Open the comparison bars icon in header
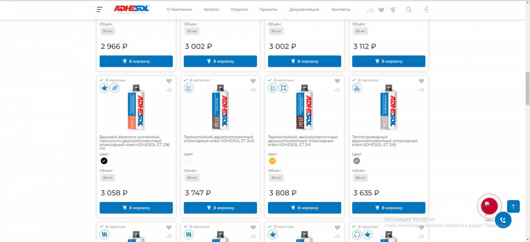Viewport: 530px width, 242px height. point(370,10)
